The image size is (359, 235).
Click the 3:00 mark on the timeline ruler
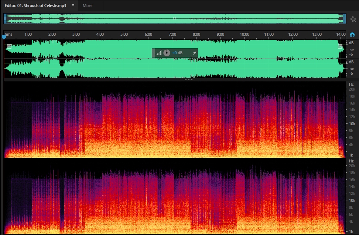point(76,35)
